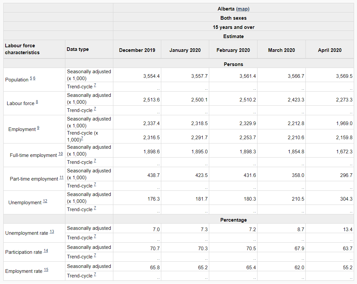Select Employment value 2,337.4

(151, 123)
